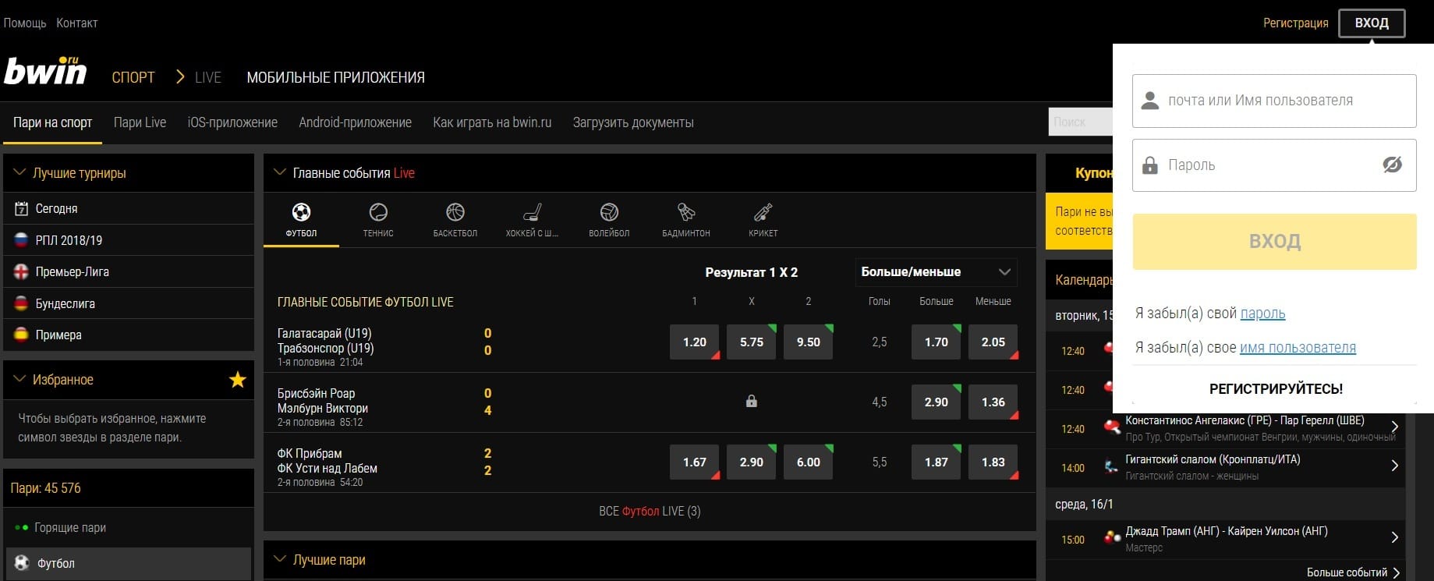1434x581 pixels.
Task: Click the yellow star in Избранное
Action: pyautogui.click(x=238, y=380)
